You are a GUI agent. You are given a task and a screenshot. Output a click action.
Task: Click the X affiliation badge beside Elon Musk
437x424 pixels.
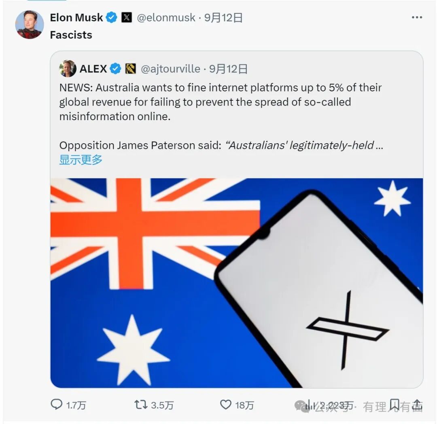coord(127,18)
